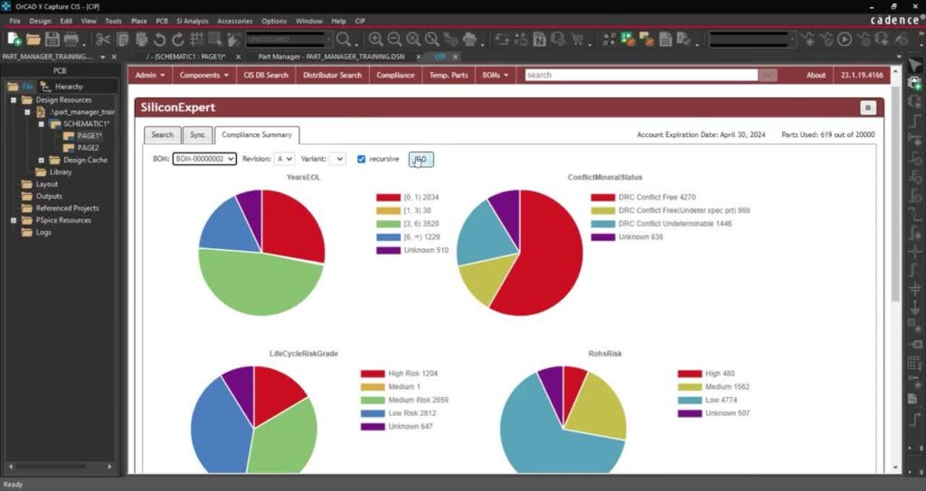Click the open folder toolbar icon

[33, 40]
